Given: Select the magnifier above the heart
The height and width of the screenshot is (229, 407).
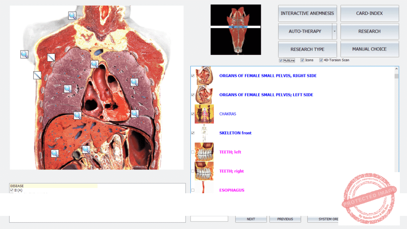Looking at the screenshot, I should 94,64.
